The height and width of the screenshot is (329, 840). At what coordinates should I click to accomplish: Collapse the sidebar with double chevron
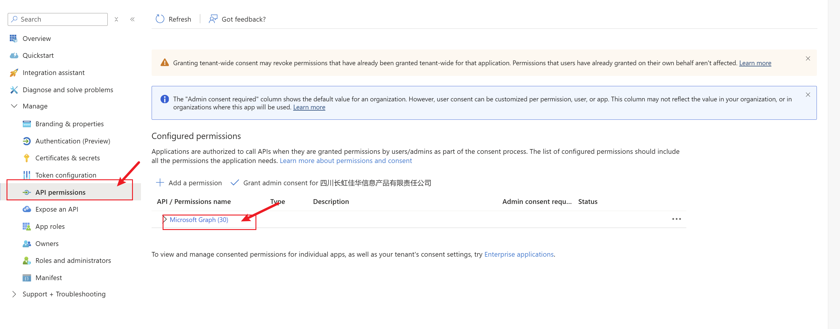(132, 19)
